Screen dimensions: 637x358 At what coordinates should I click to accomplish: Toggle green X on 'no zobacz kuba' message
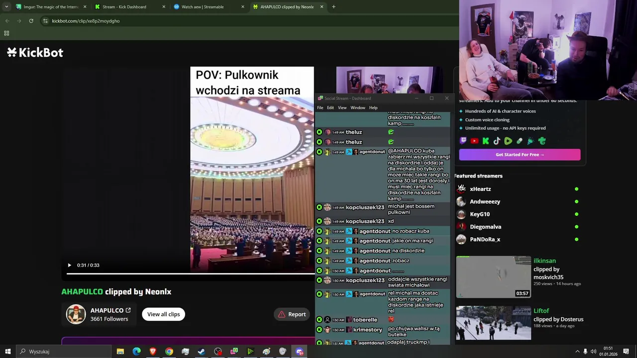point(319,231)
